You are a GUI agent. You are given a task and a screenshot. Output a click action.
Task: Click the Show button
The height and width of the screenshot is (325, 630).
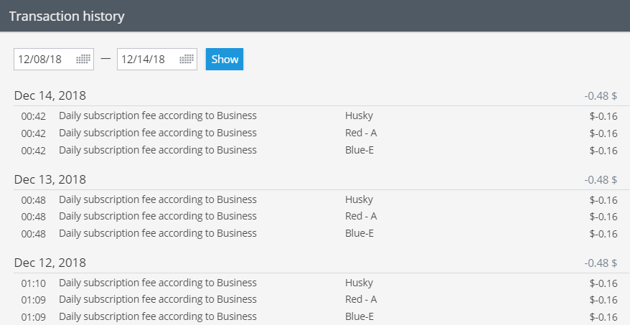(x=225, y=60)
